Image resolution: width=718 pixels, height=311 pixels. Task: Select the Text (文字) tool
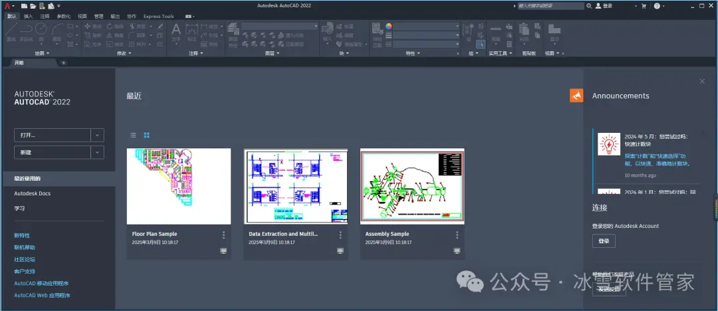[176, 33]
